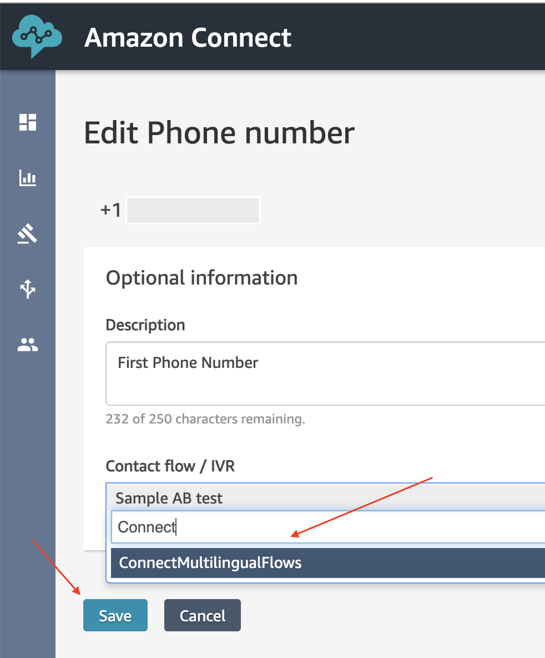This screenshot has width=545, height=658.
Task: Click the Description field label
Action: coord(145,325)
